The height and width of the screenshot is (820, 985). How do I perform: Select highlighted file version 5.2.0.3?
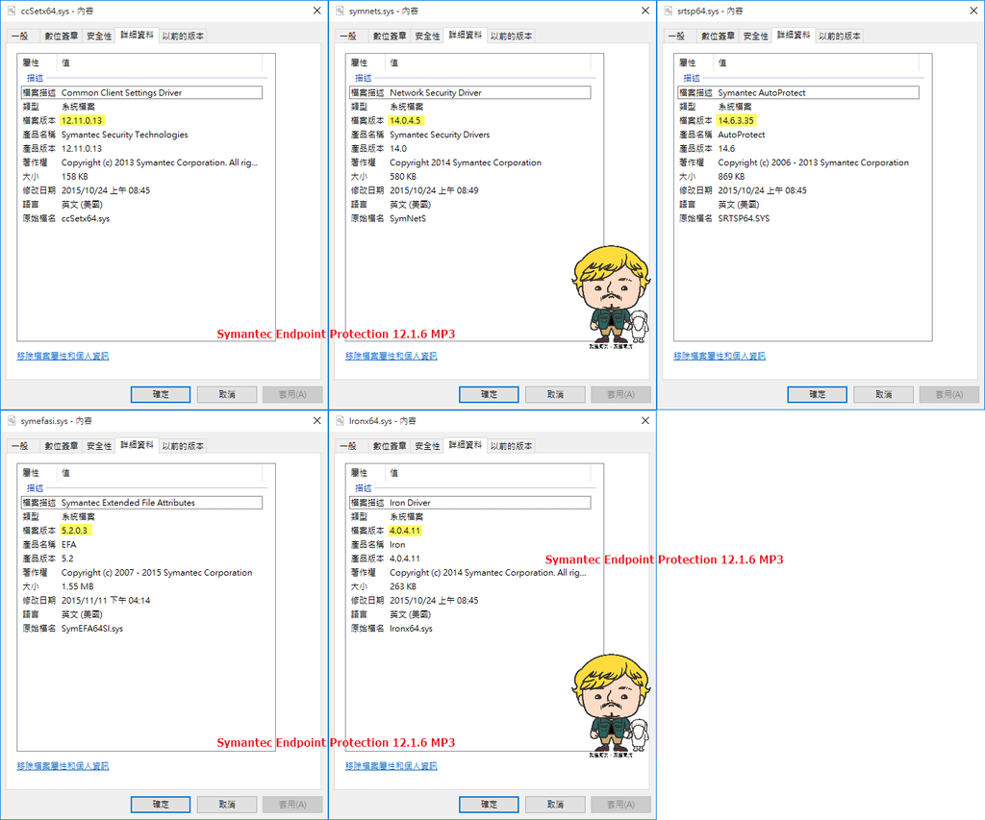[75, 531]
